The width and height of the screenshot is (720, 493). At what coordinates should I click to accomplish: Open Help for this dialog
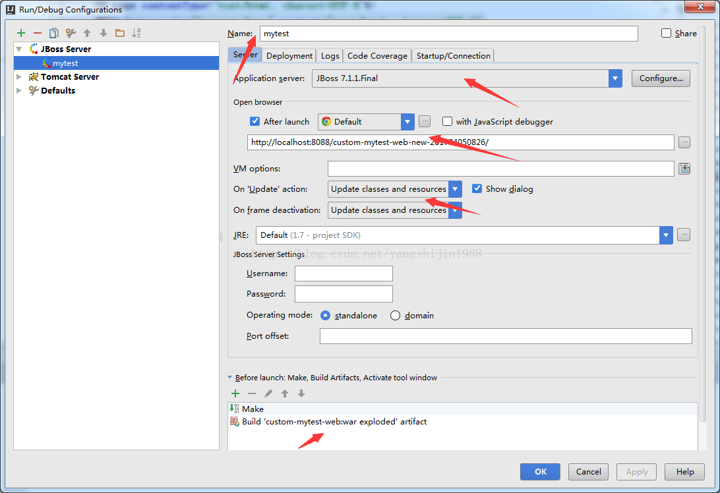point(684,471)
